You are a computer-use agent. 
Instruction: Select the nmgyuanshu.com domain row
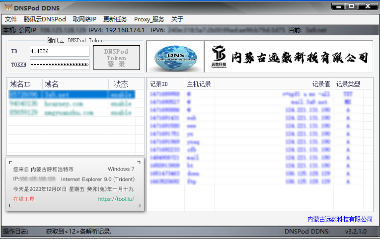click(x=72, y=113)
